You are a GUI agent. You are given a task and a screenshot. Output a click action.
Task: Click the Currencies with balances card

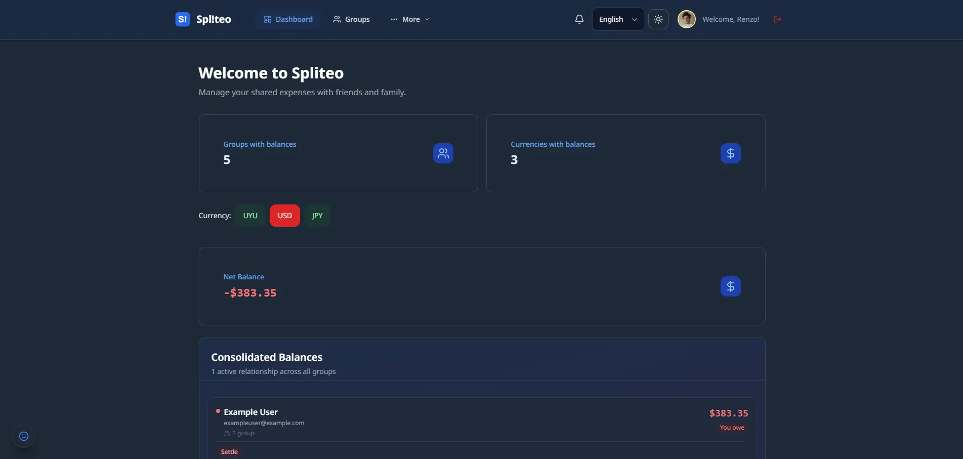(x=626, y=153)
